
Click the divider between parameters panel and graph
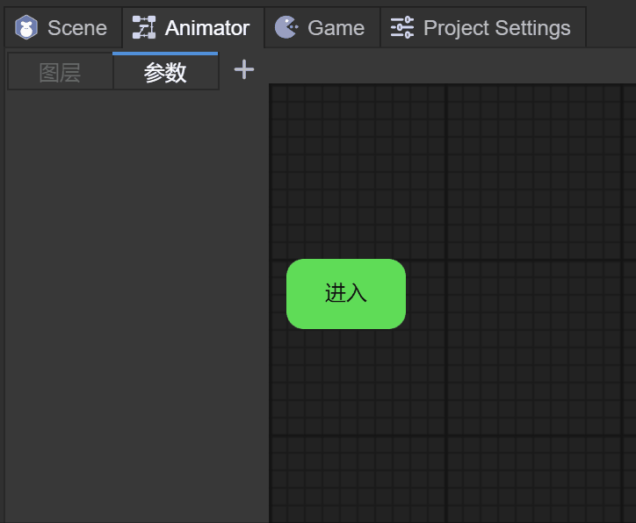(269, 298)
